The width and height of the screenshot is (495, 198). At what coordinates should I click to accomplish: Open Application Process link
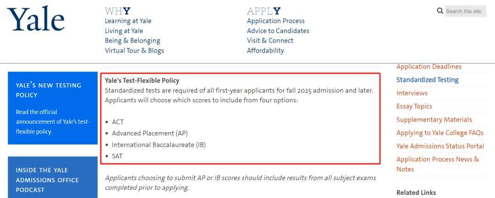[x=276, y=21]
